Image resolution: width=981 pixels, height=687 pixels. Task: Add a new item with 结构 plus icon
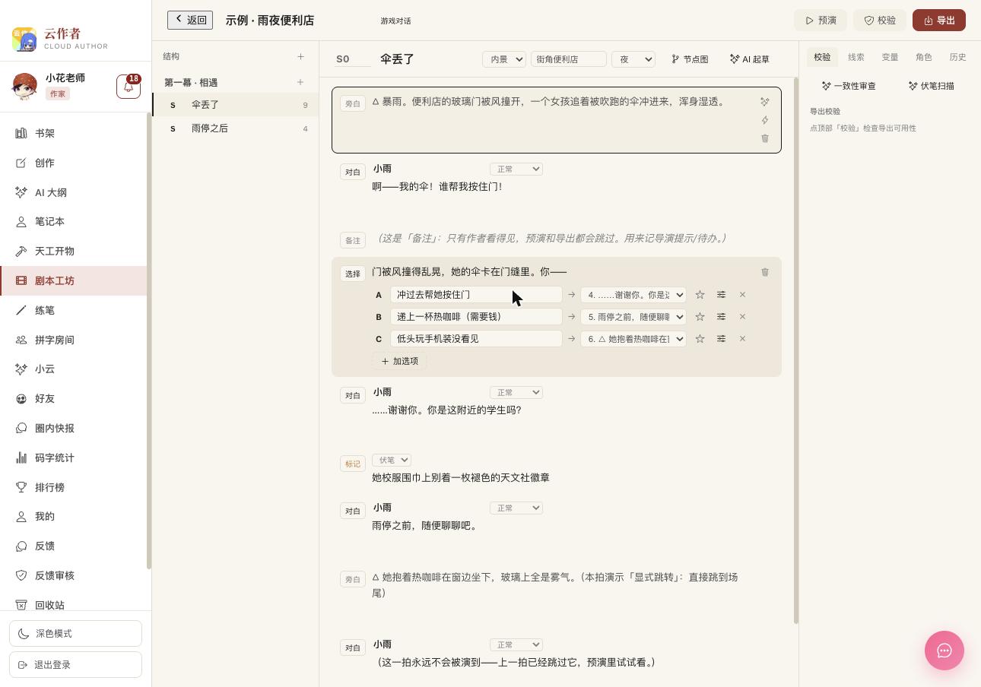[300, 56]
